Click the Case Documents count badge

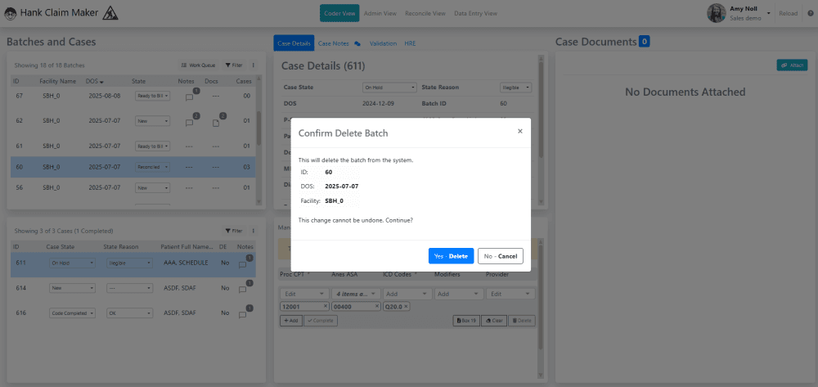[644, 41]
